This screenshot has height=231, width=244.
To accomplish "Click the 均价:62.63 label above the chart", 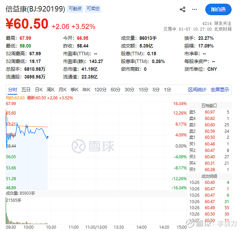I will (x=15, y=98).
